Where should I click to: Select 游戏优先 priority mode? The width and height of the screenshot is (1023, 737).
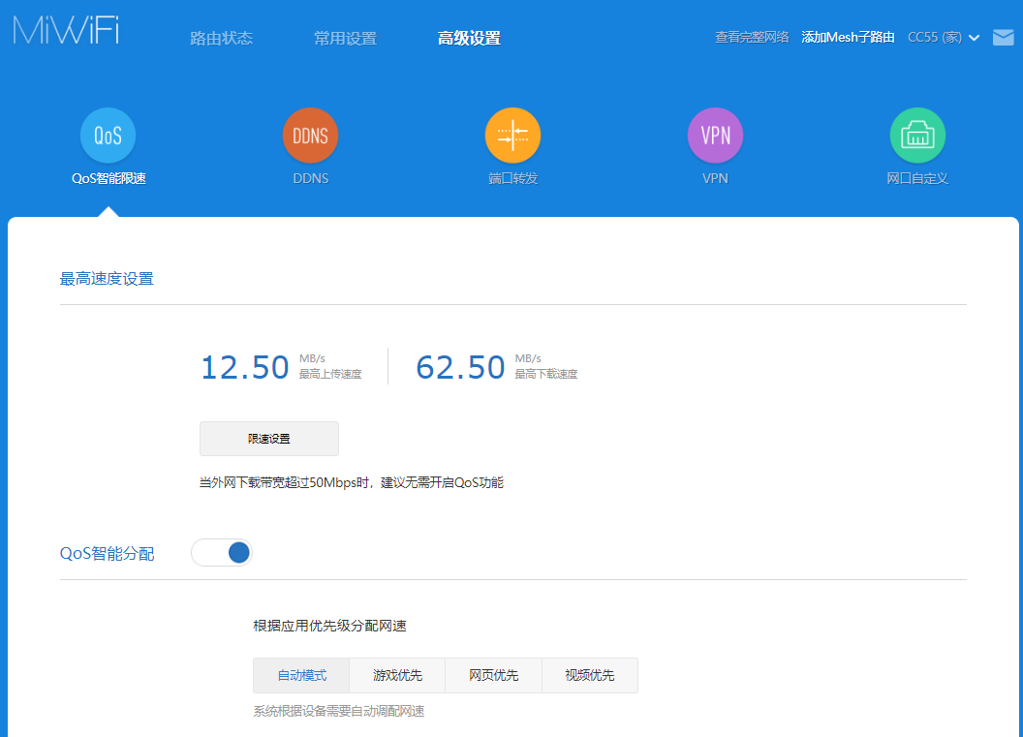pyautogui.click(x=397, y=676)
